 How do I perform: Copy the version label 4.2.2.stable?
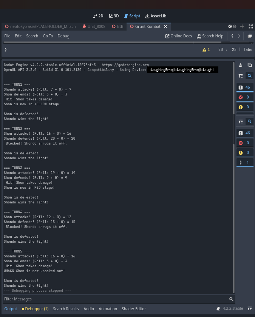pos(233,309)
